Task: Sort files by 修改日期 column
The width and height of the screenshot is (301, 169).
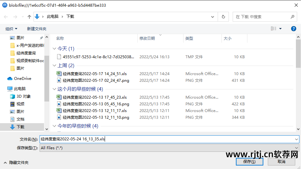Action: click(x=147, y=38)
